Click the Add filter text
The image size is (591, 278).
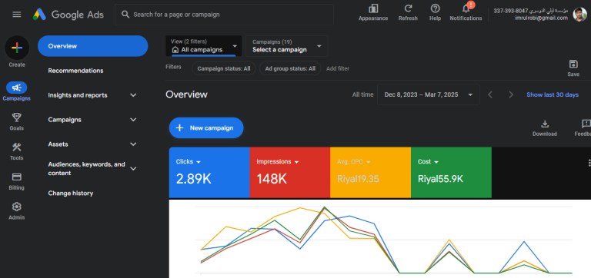[338, 69]
